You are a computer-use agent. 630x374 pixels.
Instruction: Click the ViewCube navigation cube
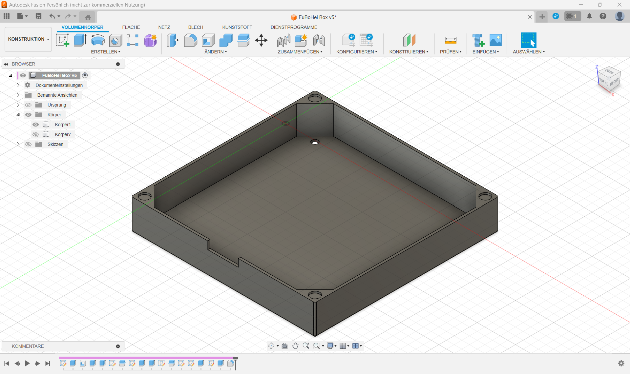(x=609, y=79)
